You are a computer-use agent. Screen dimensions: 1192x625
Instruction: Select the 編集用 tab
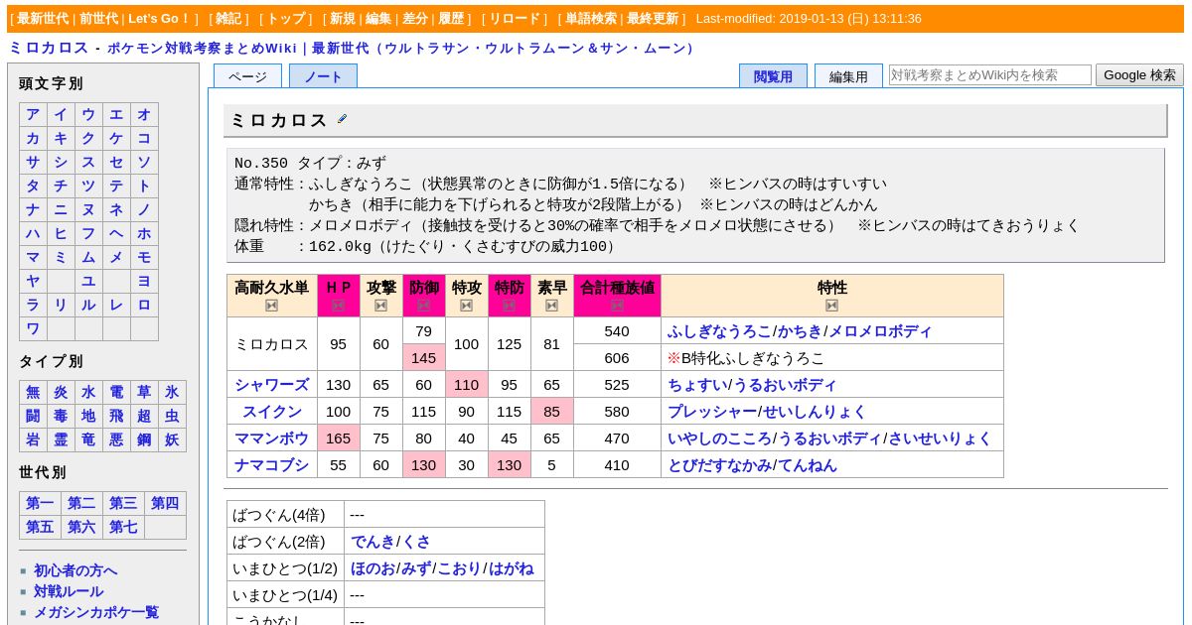click(x=848, y=76)
